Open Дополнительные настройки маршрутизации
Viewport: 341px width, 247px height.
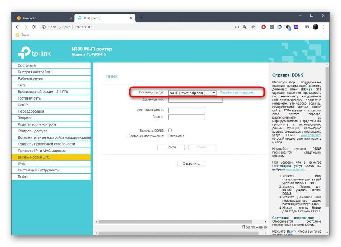point(51,137)
